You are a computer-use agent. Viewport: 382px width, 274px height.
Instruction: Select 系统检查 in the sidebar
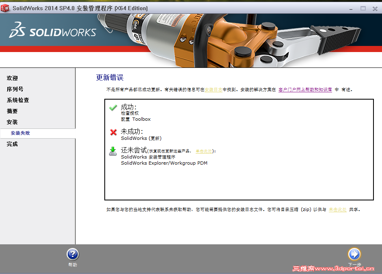(x=18, y=100)
